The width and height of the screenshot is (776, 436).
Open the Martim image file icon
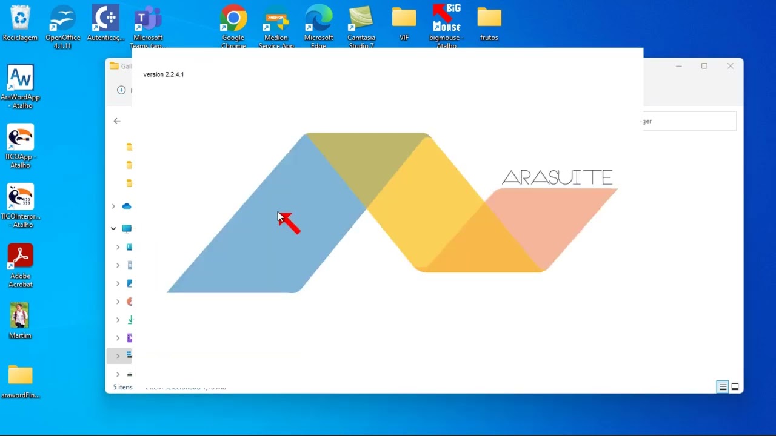20,321
